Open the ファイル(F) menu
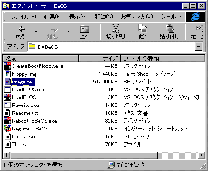The width and height of the screenshot is (208, 171). pos(23,17)
